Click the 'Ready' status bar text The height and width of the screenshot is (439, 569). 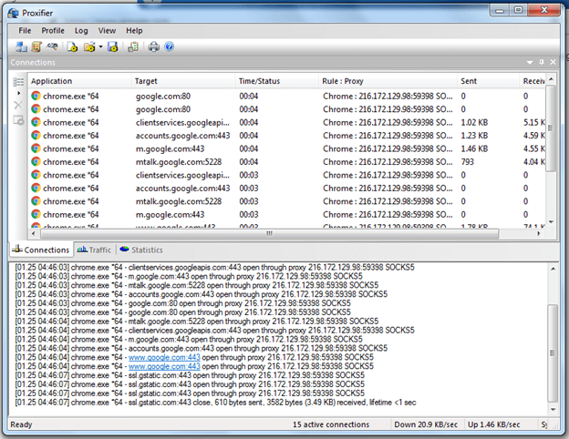[x=21, y=424]
